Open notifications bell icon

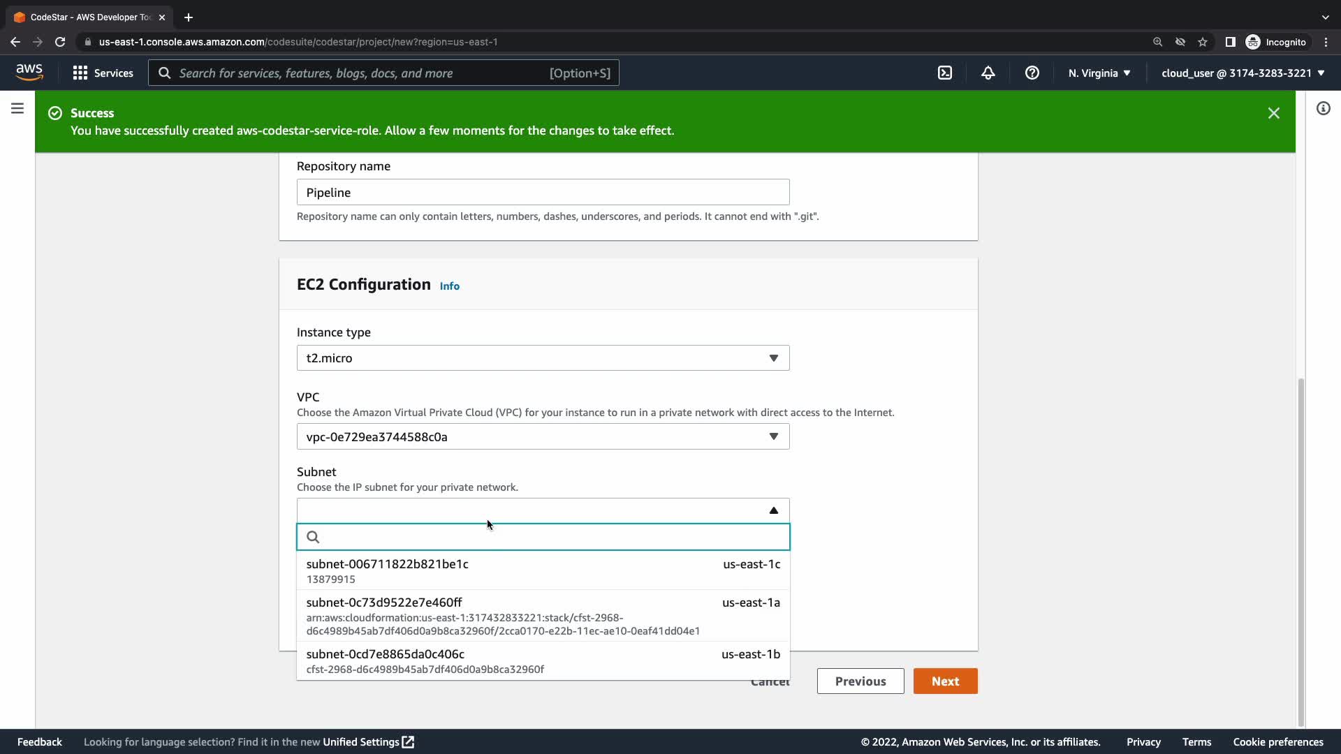coord(988,73)
